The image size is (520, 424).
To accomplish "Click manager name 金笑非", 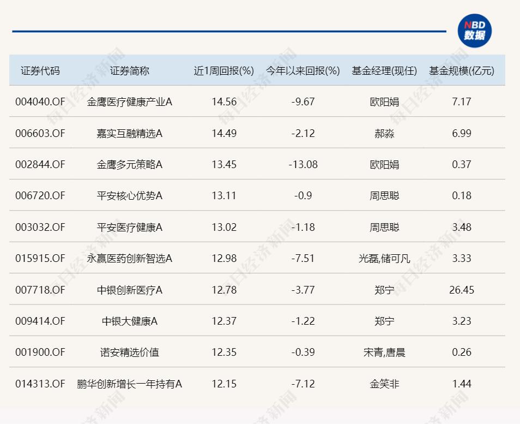I will pos(384,384).
